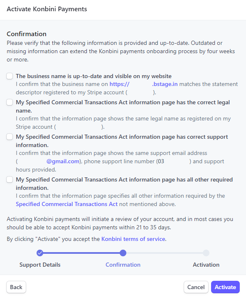Click the Activate button
The image size is (246, 297).
coord(225,287)
